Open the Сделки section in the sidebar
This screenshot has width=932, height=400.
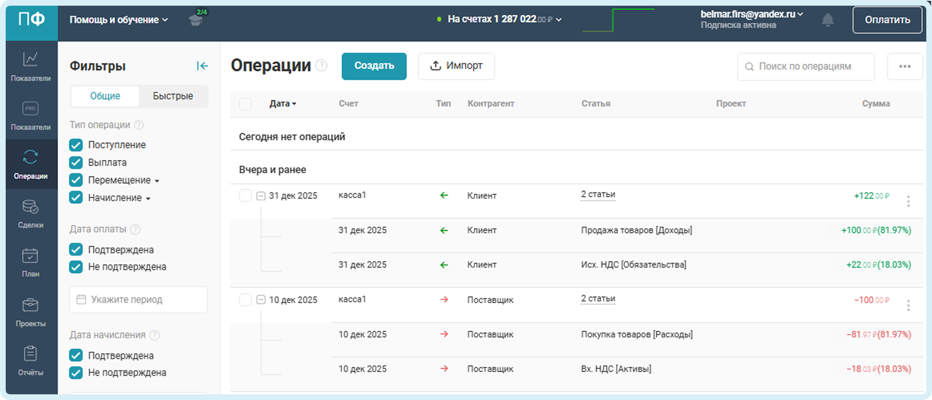(x=31, y=214)
